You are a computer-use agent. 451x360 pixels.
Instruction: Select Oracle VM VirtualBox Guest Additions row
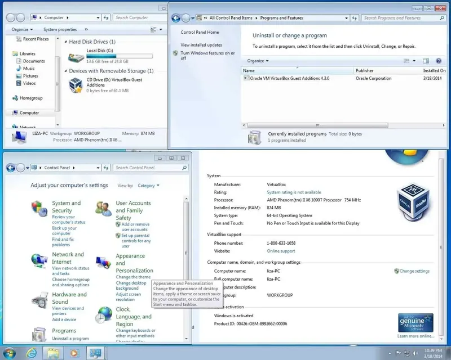pyautogui.click(x=343, y=78)
